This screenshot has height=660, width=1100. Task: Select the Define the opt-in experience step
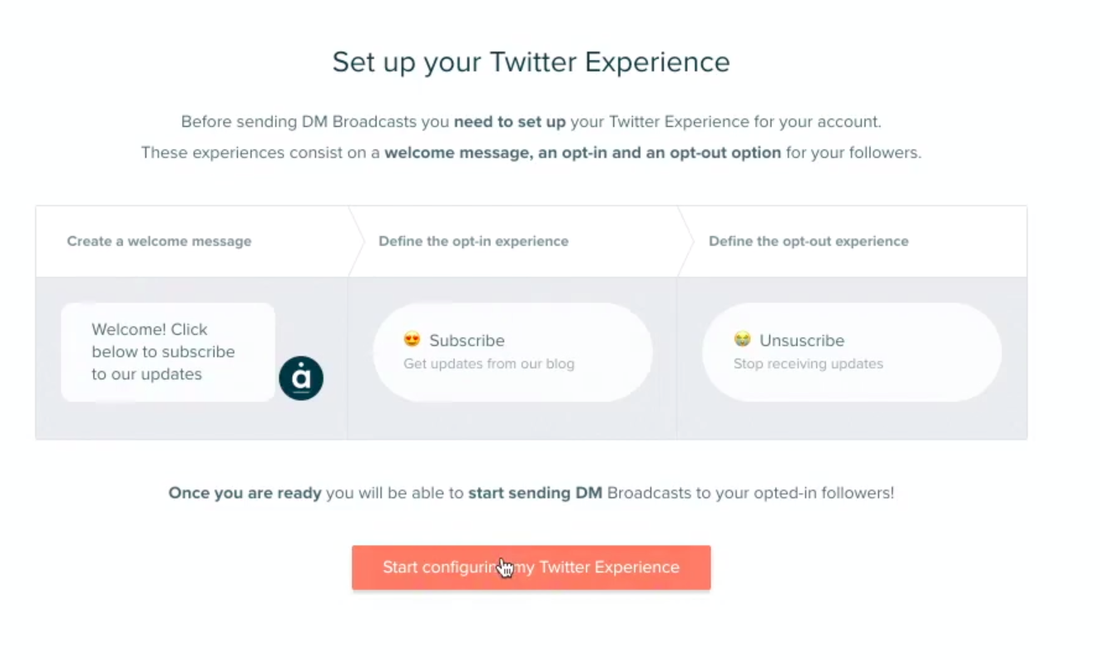[x=474, y=242]
